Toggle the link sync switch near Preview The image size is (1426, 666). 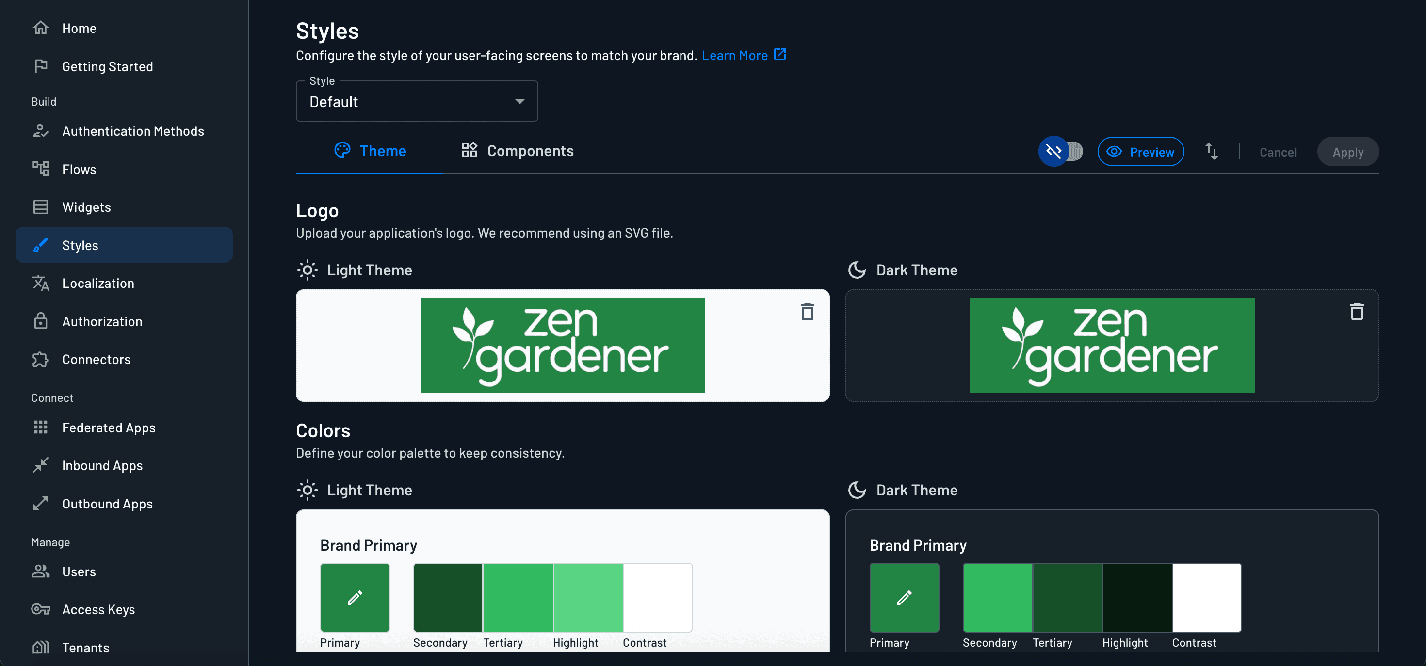coord(1060,152)
